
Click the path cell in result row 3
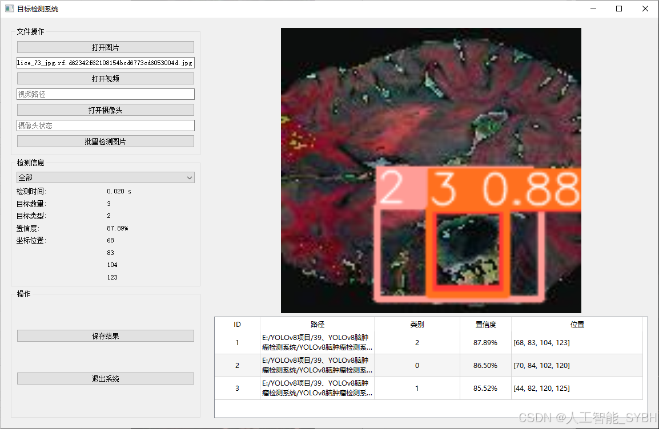pos(318,388)
